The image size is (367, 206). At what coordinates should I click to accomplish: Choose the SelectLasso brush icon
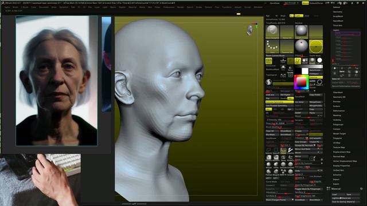point(269,150)
